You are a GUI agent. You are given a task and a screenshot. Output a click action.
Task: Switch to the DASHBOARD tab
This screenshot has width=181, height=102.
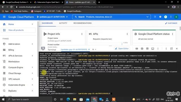click(x=47, y=23)
